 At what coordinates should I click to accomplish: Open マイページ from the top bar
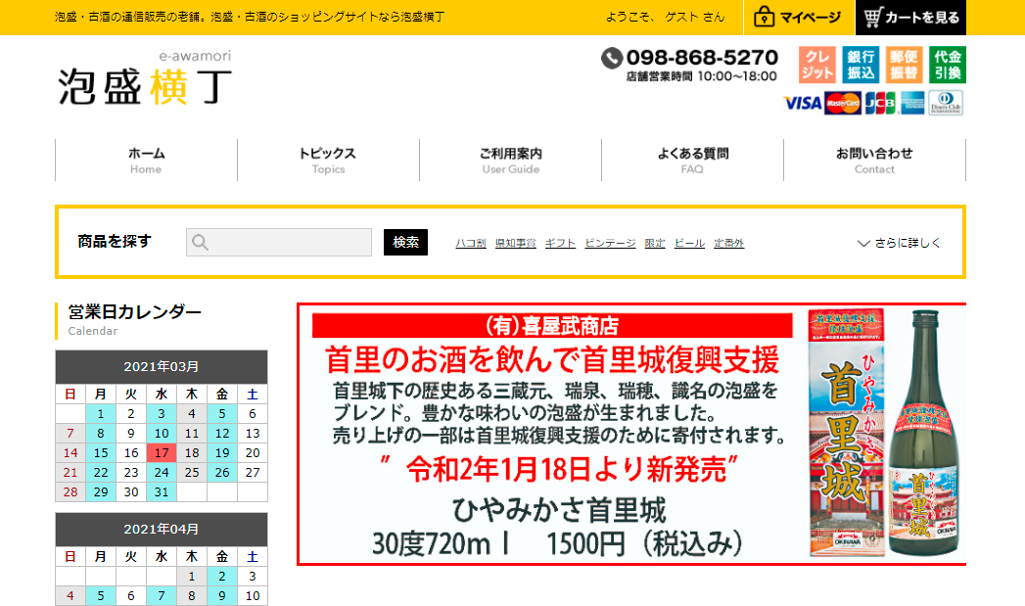(799, 17)
